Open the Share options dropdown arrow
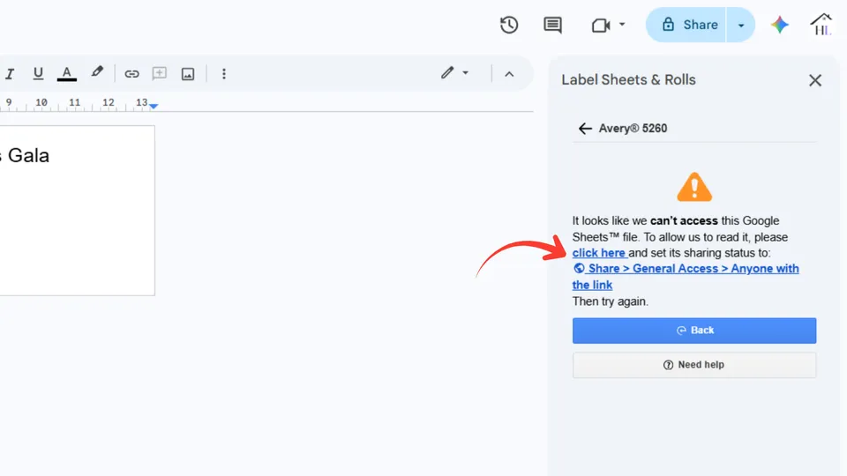This screenshot has height=476, width=847. pos(740,25)
